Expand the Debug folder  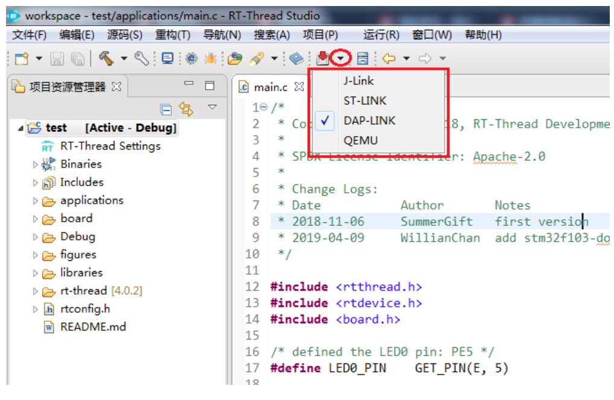coord(35,237)
